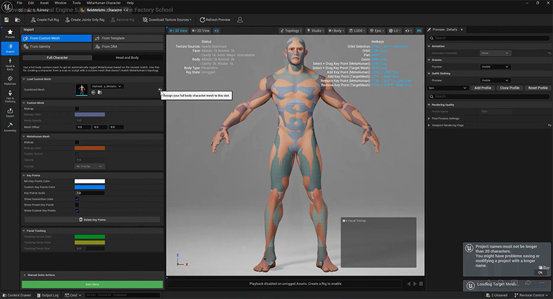Open the Hair & Clothing sidebar panel
Image resolution: width=553 pixels, height=299 pixels.
pos(10,96)
